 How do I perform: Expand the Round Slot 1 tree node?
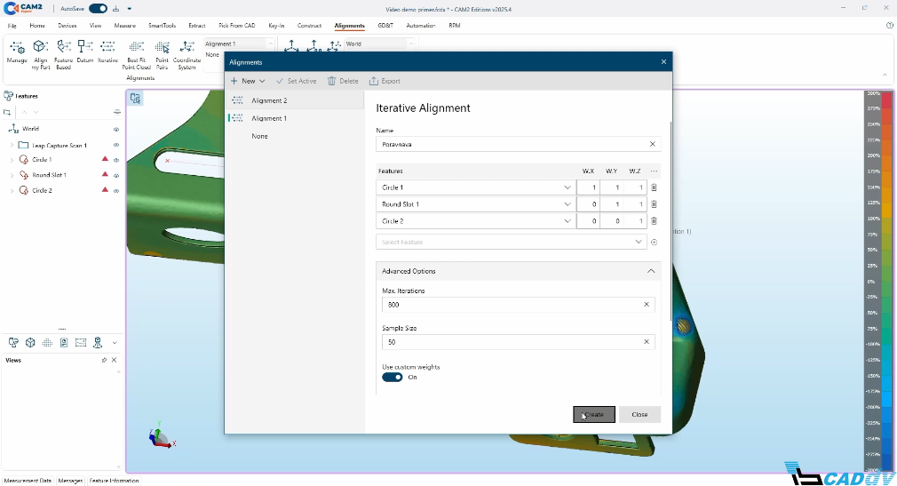(12, 175)
